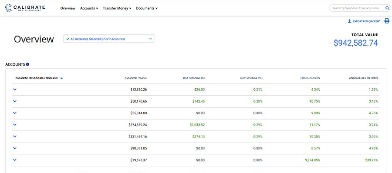
Task: Open the Accounts info icon
Action: click(x=27, y=64)
